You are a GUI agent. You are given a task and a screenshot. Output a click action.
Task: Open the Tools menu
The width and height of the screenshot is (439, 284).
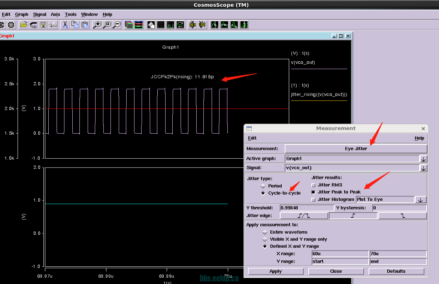[x=70, y=15]
